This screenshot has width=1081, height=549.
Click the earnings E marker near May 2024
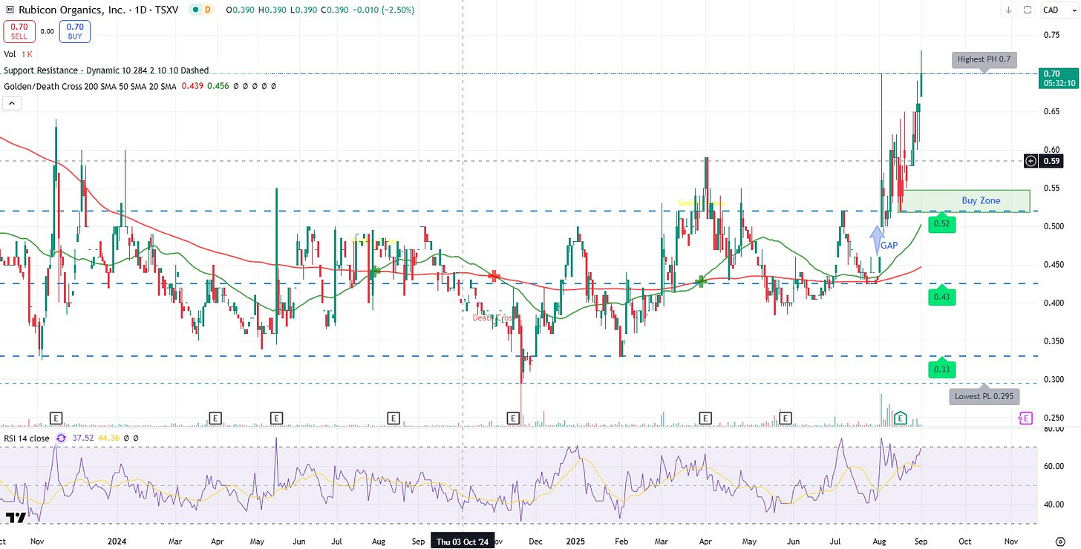(276, 418)
